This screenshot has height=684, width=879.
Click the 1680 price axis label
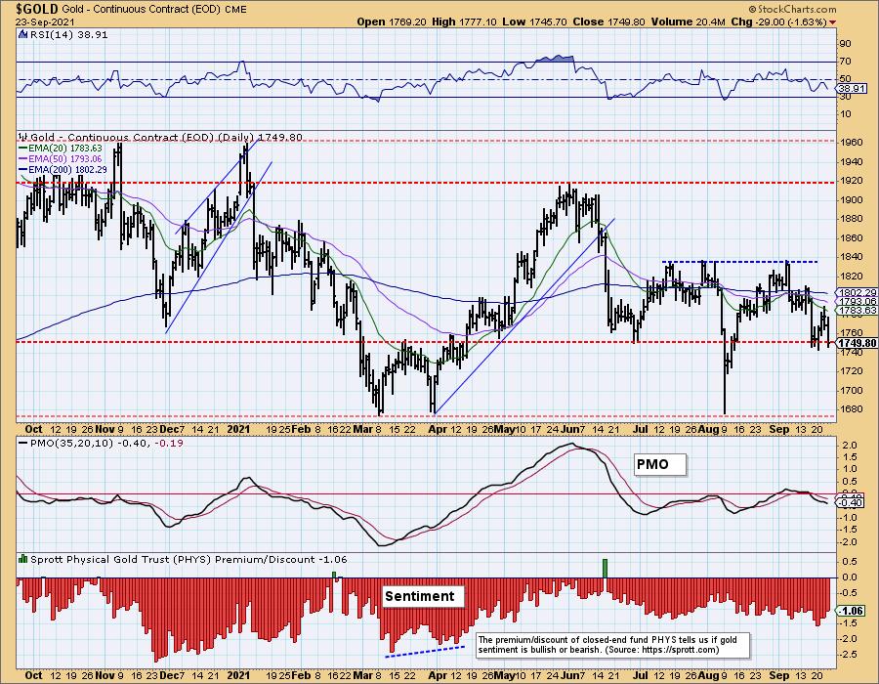852,409
